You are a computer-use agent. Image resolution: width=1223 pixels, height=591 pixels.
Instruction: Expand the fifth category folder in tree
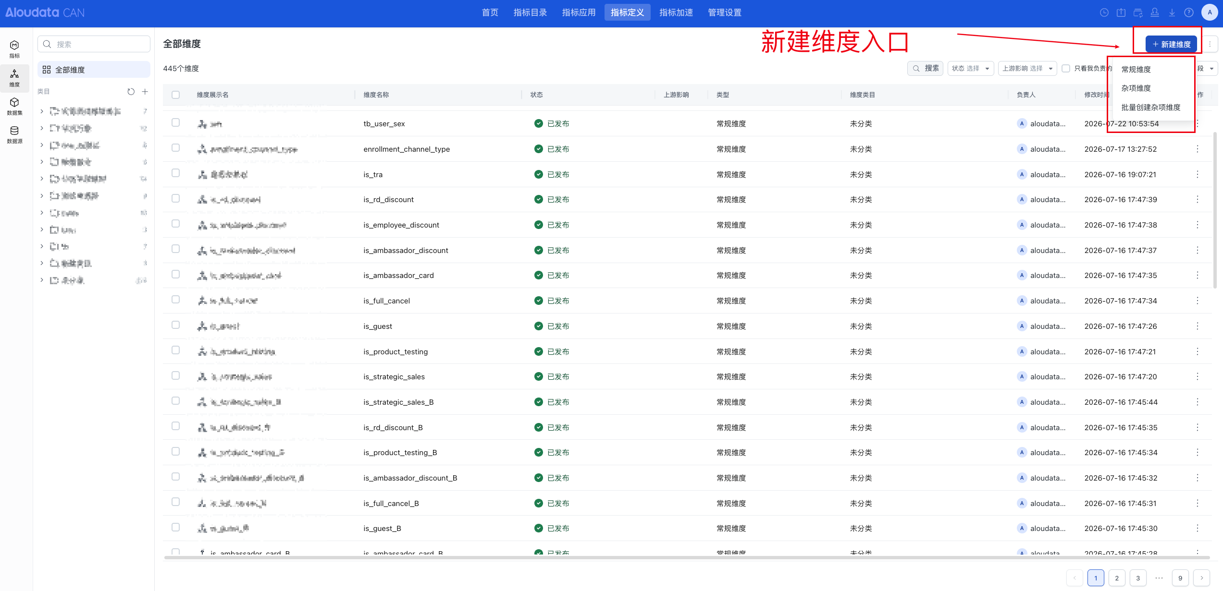click(42, 179)
